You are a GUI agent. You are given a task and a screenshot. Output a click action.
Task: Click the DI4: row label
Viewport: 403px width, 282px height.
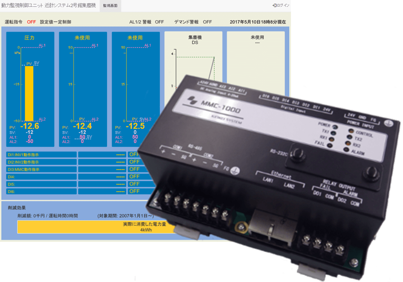click(11, 177)
